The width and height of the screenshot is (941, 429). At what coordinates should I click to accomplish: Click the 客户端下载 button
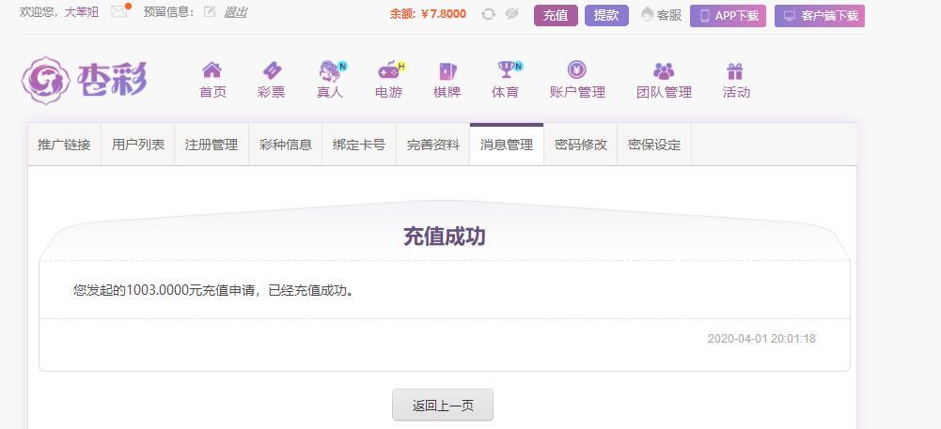[820, 16]
